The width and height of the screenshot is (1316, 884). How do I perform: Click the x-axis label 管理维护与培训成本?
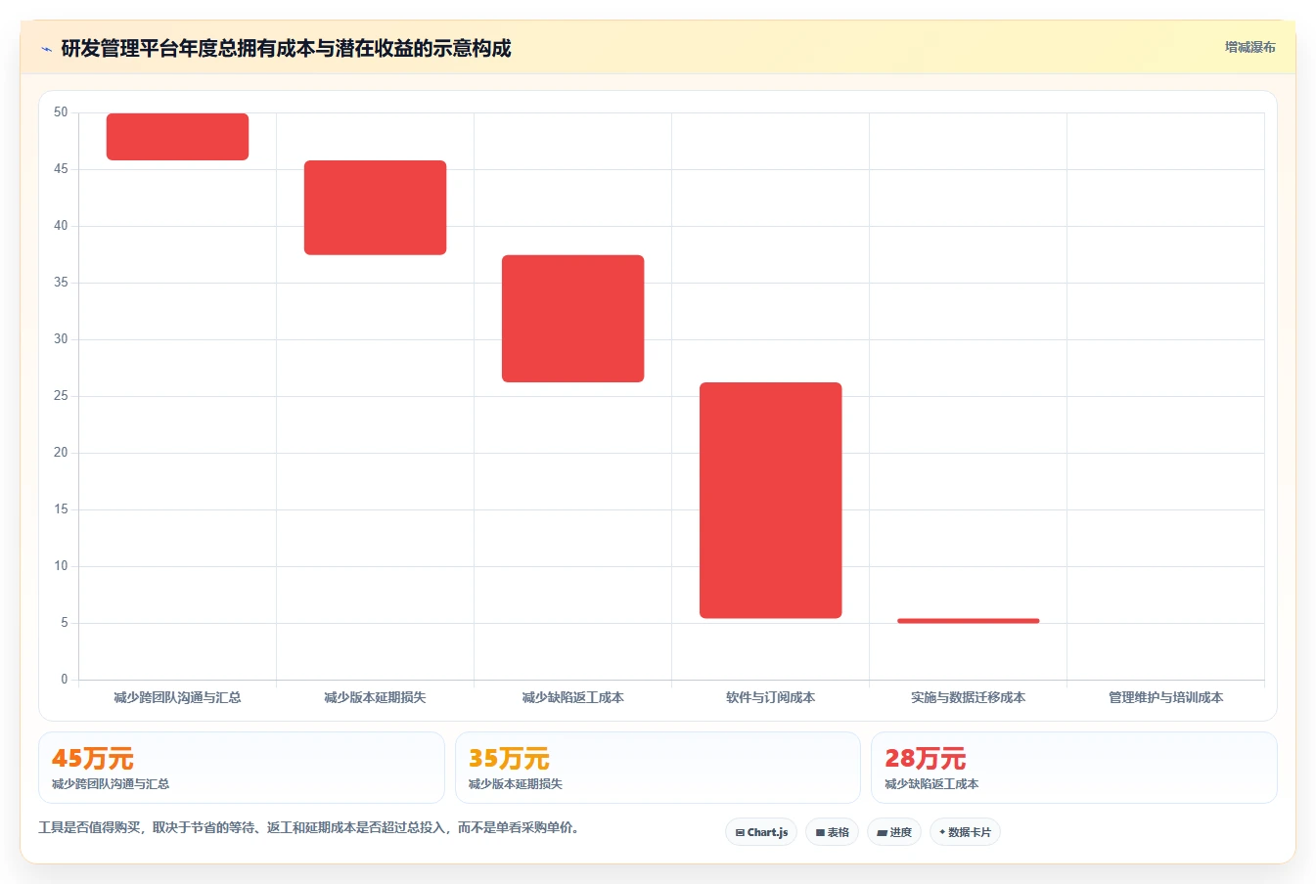[x=1165, y=697]
